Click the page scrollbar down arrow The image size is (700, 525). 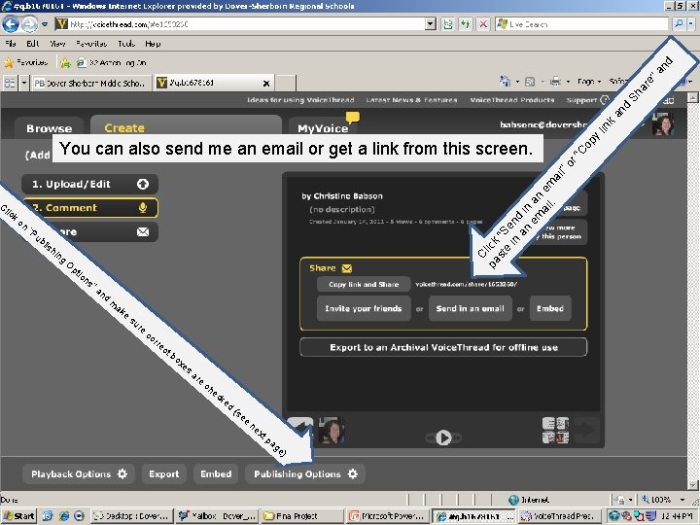[693, 485]
